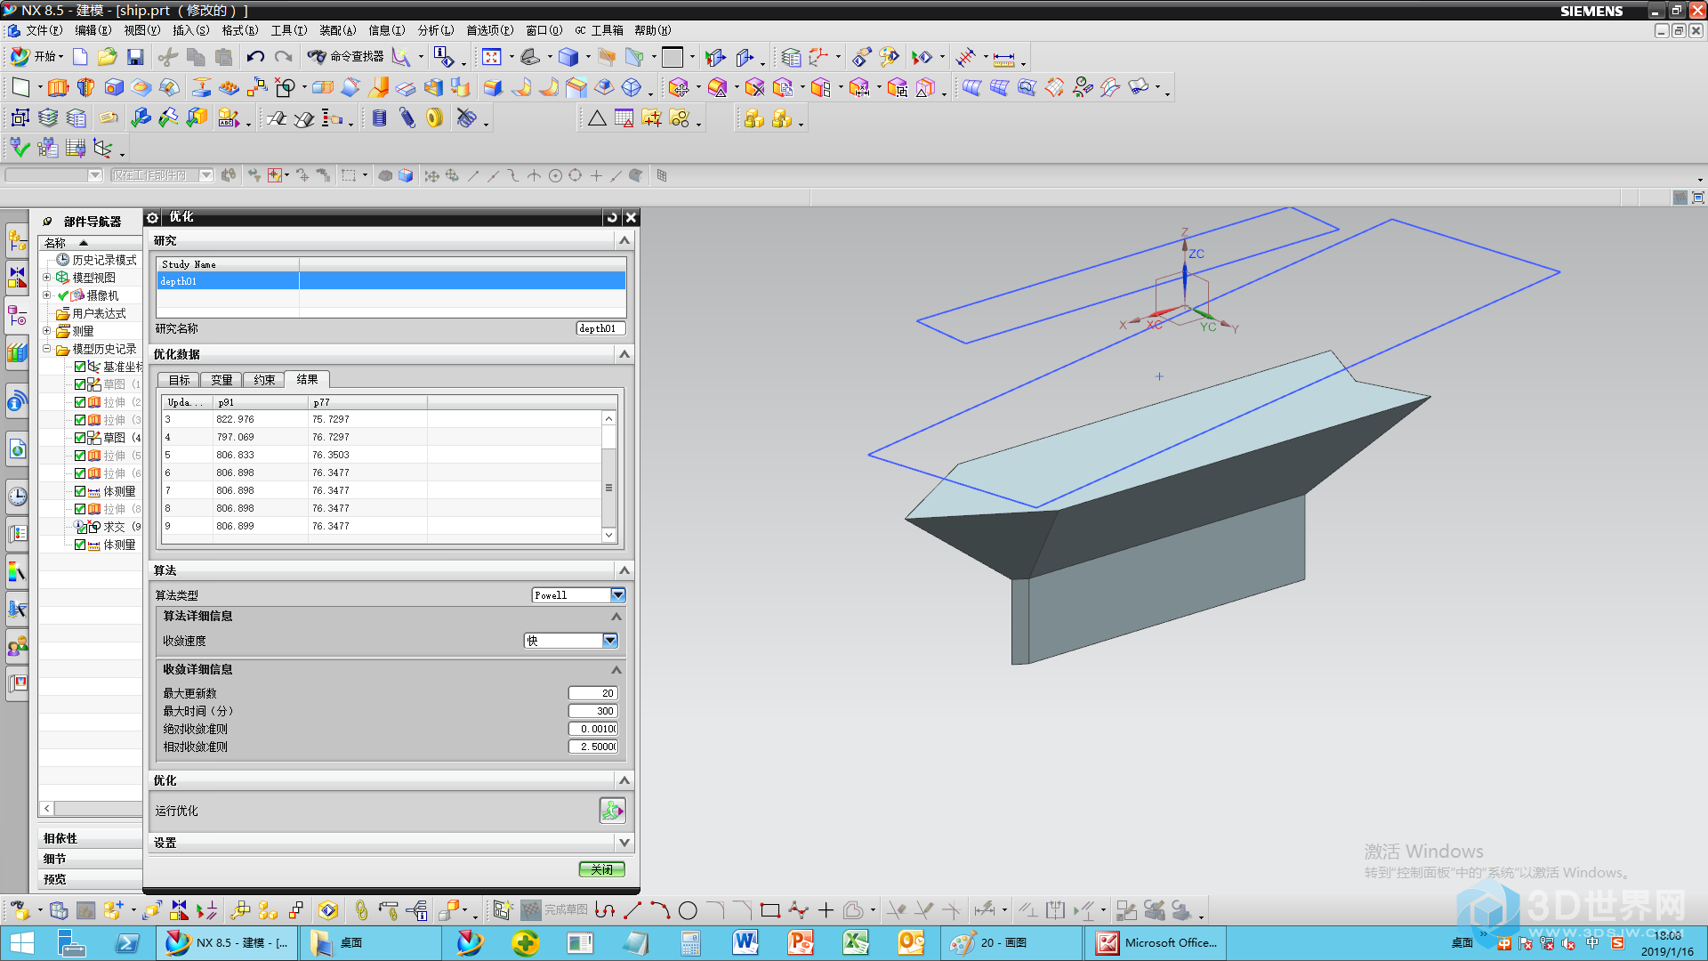
Task: Switch to the 约束 tab
Action: [x=264, y=380]
